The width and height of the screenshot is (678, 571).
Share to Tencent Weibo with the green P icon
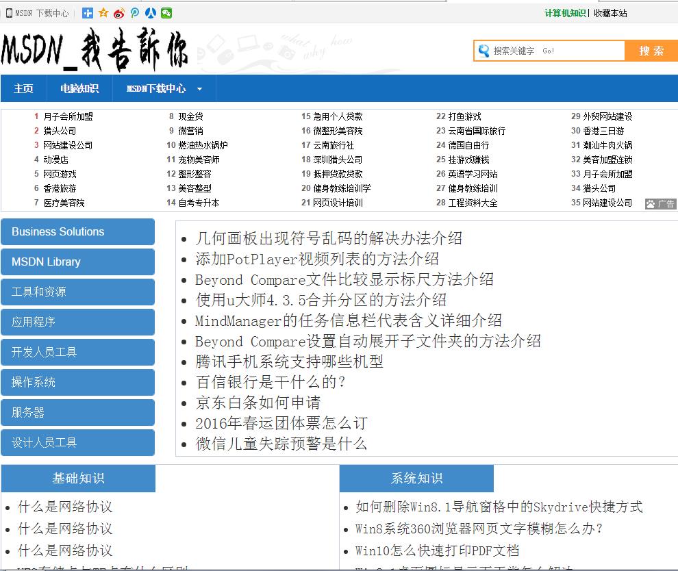(135, 14)
